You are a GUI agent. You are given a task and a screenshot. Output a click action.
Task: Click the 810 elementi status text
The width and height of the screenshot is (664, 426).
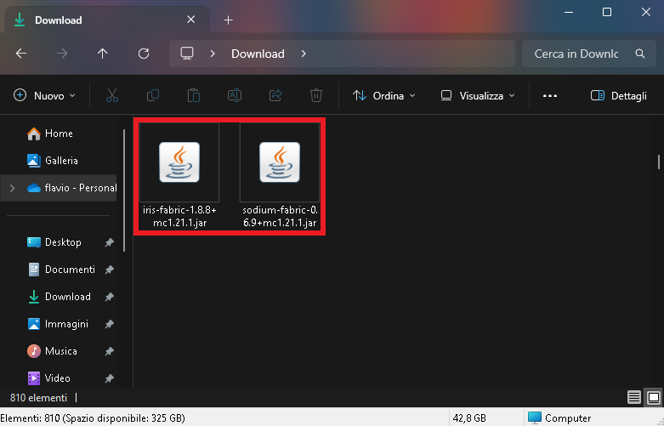pos(38,398)
